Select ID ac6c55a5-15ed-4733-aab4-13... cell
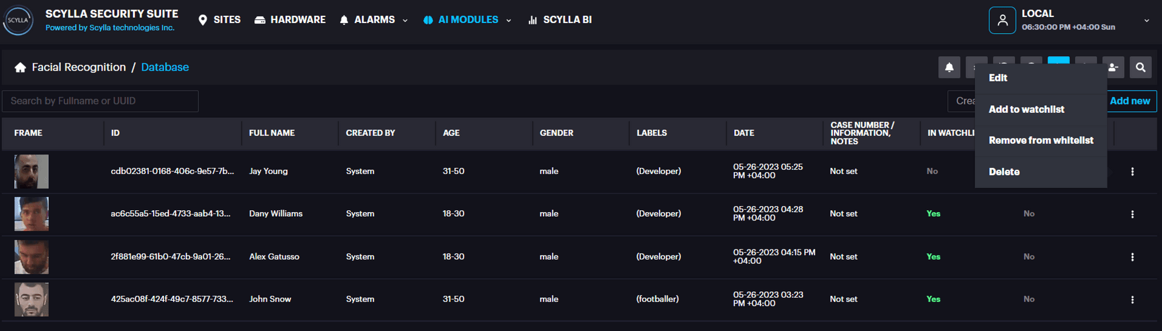Image resolution: width=1162 pixels, height=331 pixels. pyautogui.click(x=170, y=213)
